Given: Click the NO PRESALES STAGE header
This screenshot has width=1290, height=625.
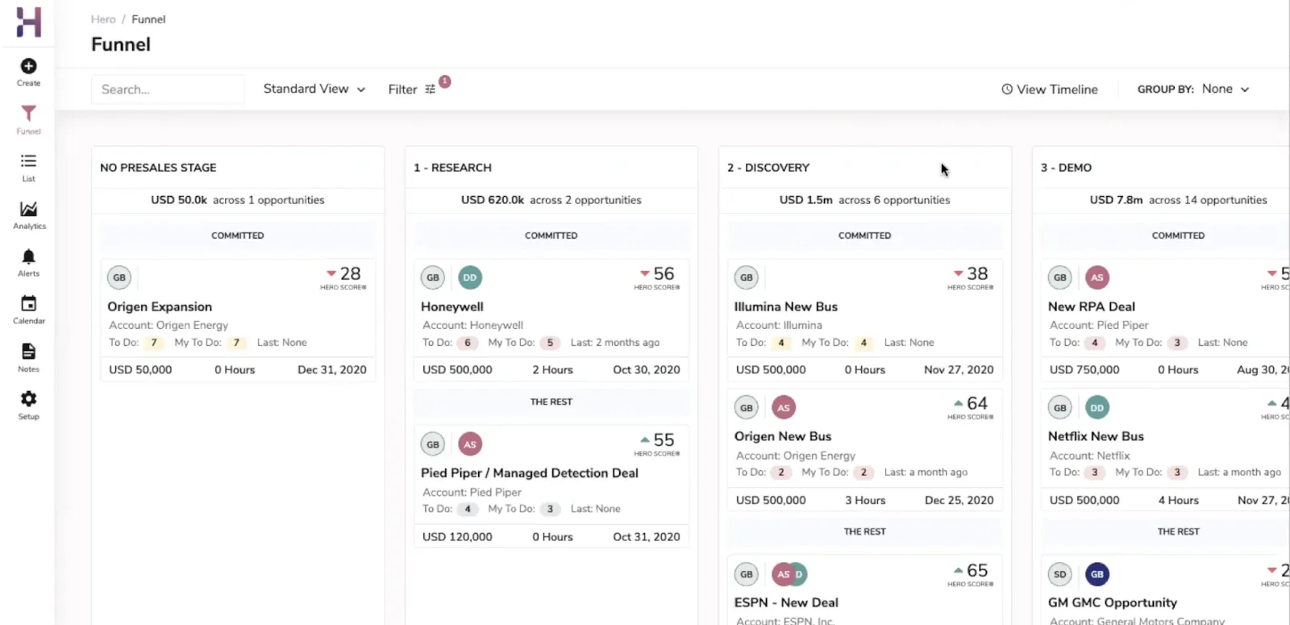Looking at the screenshot, I should pyautogui.click(x=158, y=168).
